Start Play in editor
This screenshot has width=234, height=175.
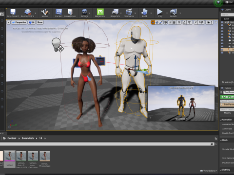click(x=160, y=13)
